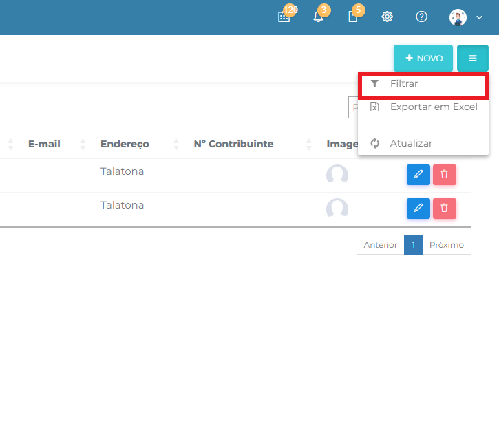Toggle the hamburger options menu button
Image resolution: width=499 pixels, height=448 pixels.
pos(473,58)
